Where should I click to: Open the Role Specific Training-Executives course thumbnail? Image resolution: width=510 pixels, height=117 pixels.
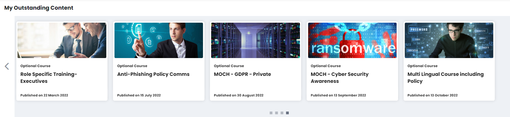(x=62, y=40)
